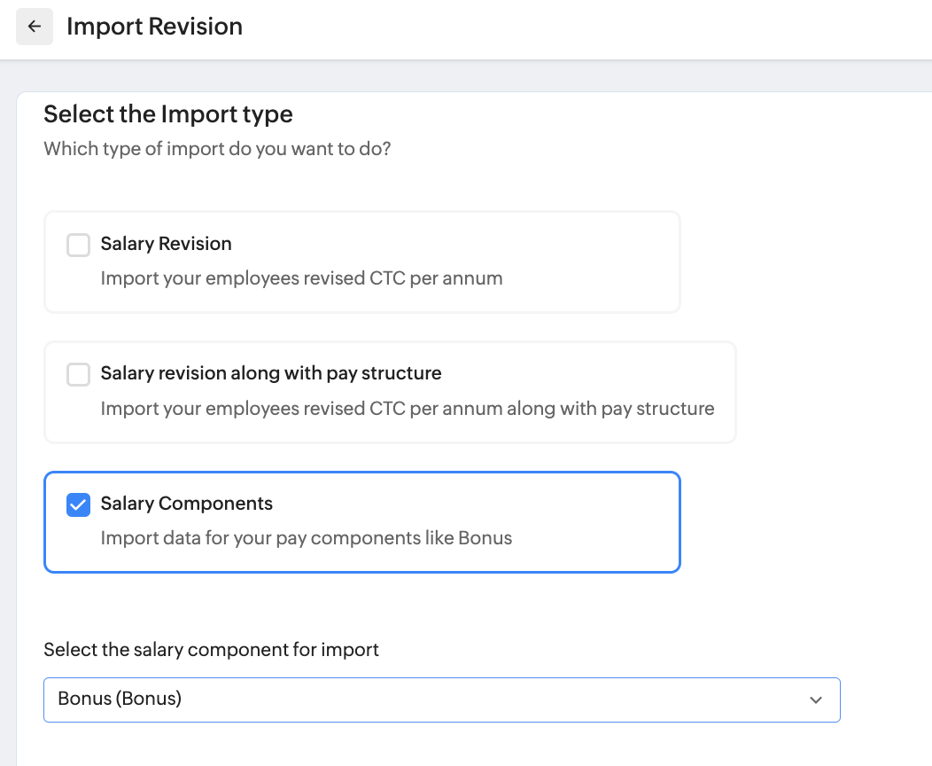The width and height of the screenshot is (932, 766).
Task: Click the "Select the Import type" heading
Action: [x=168, y=114]
